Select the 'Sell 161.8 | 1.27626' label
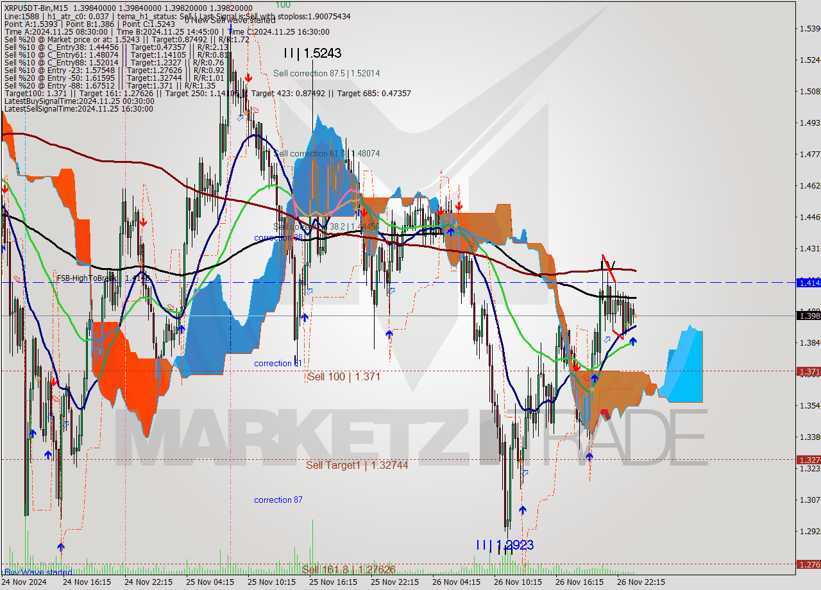 coord(349,569)
